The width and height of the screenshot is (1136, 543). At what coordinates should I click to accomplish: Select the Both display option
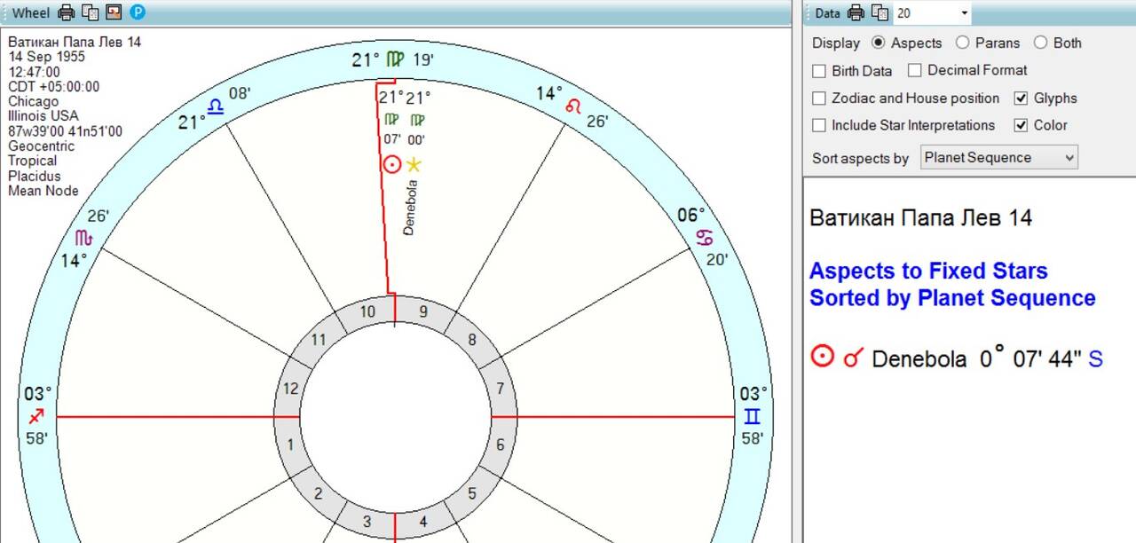1057,43
